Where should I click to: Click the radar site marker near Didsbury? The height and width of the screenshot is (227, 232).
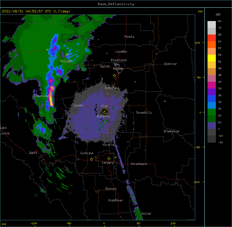point(105,112)
